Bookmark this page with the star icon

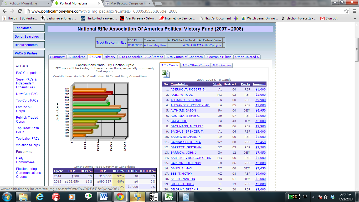click(346, 11)
